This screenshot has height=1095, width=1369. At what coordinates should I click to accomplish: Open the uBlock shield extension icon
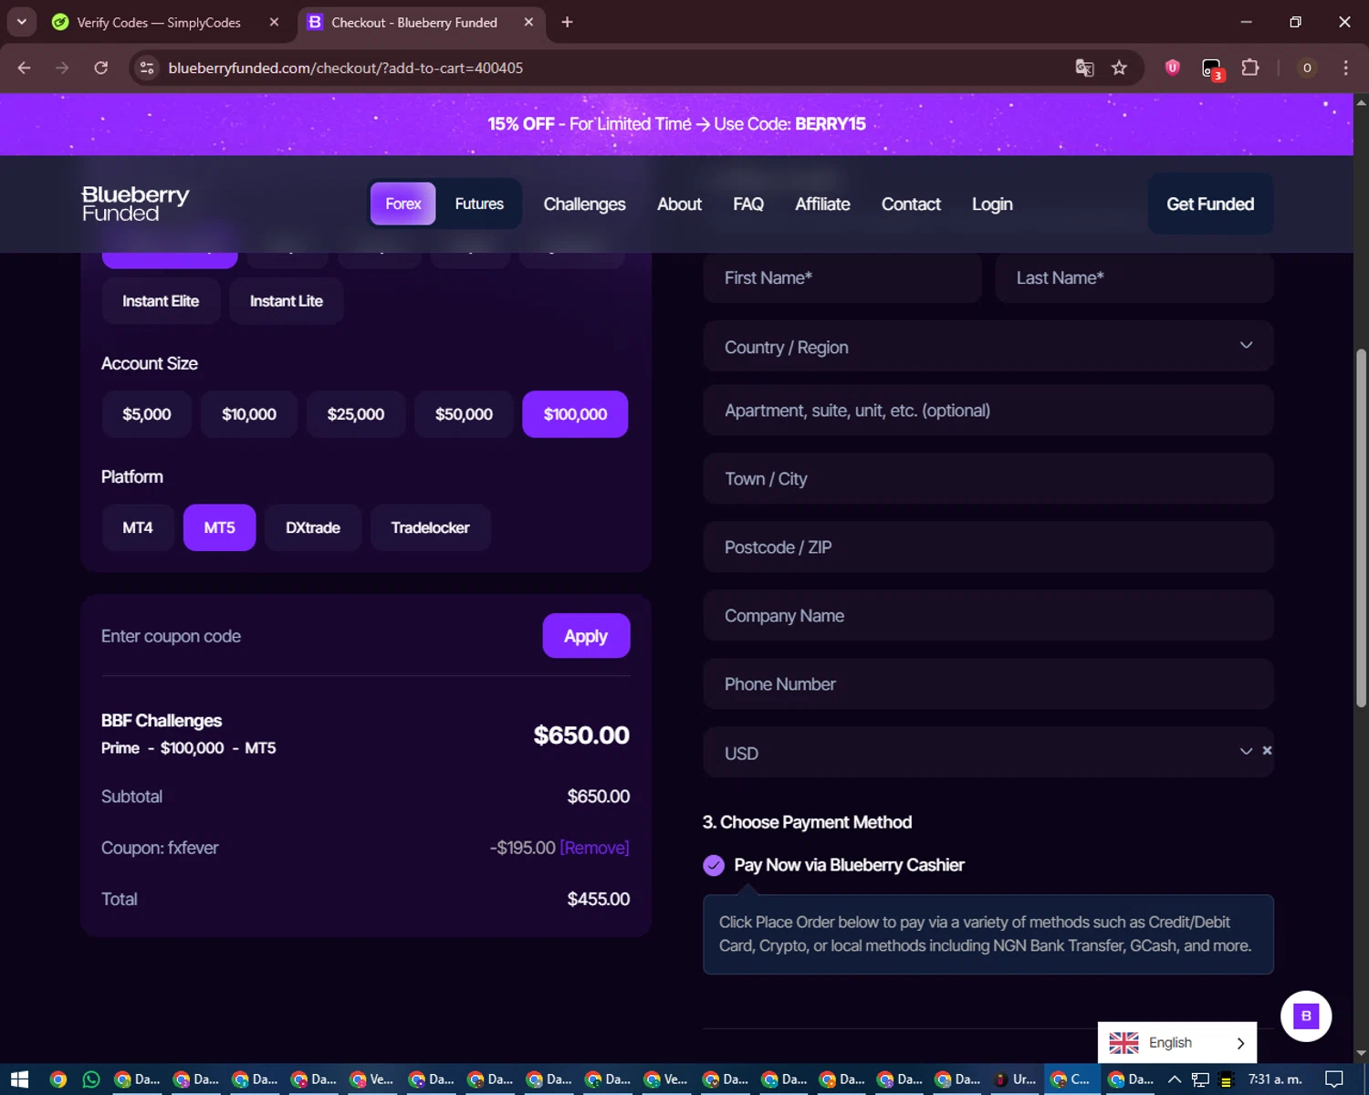click(1173, 68)
